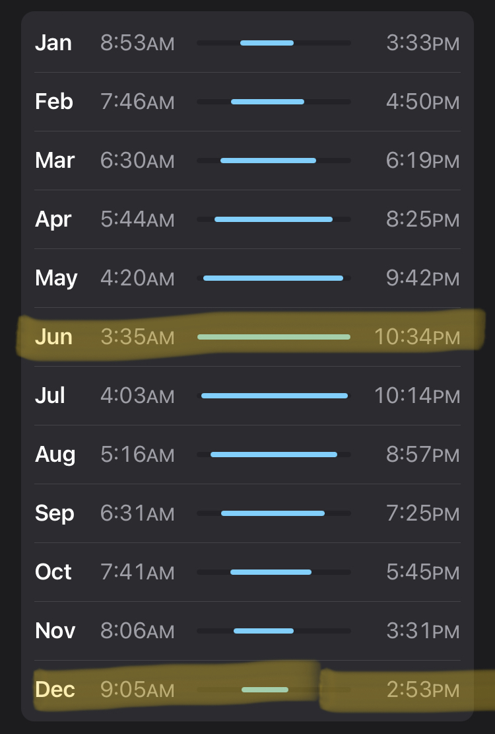
Task: Select the highlighted Dec month label
Action: click(x=55, y=690)
